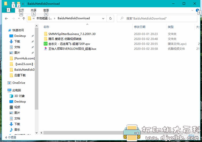The width and height of the screenshot is (202, 142).
Task: Select the 金志文 远走高飞 qsv file icon
Action: click(x=46, y=44)
